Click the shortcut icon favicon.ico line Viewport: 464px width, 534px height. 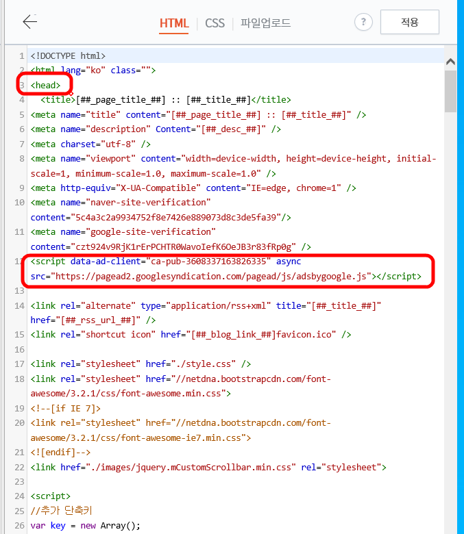[191, 335]
